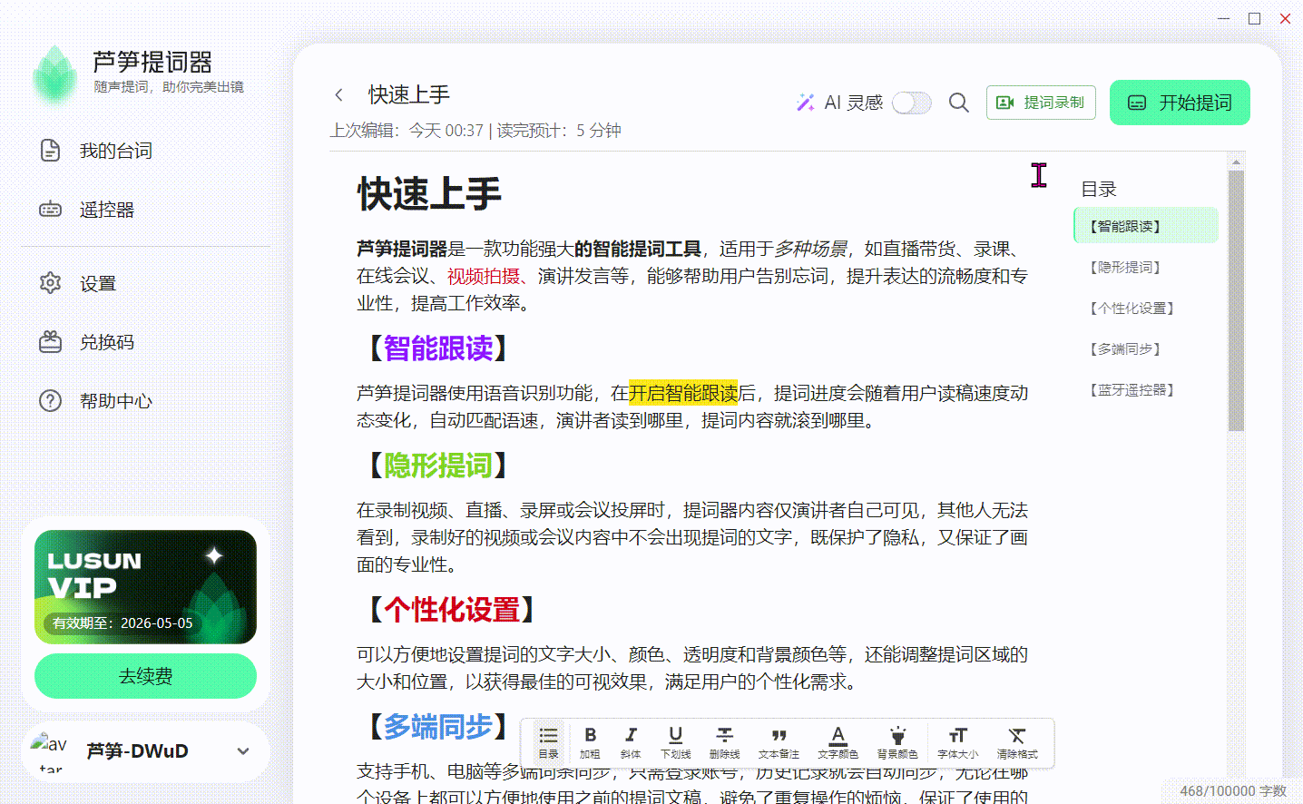Toggle the AI 灵感 switch
Screen dimensions: 1303x804
click(x=911, y=103)
